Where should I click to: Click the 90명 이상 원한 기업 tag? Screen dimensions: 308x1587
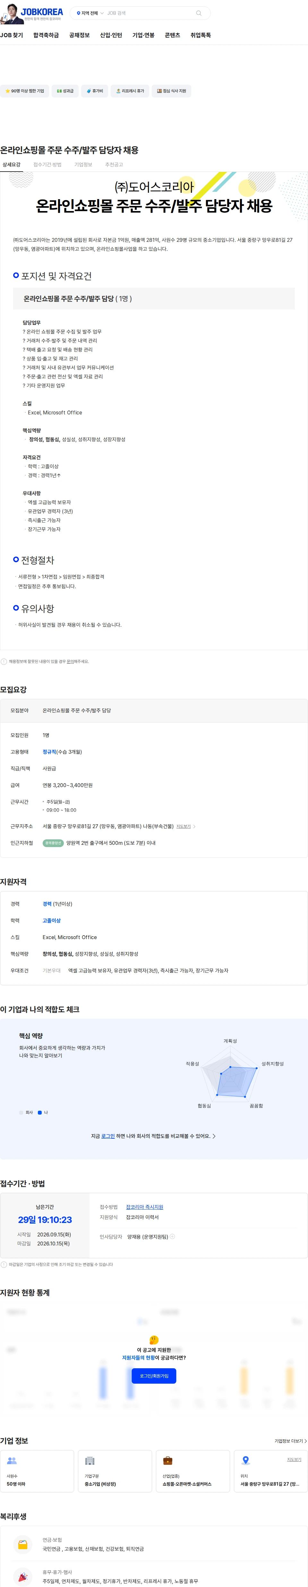click(x=25, y=91)
